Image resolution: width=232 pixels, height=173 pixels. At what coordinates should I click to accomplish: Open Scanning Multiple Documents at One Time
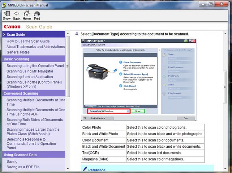(36, 102)
